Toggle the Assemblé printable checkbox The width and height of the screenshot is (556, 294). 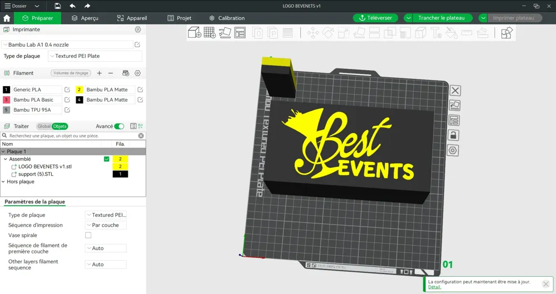(106, 159)
